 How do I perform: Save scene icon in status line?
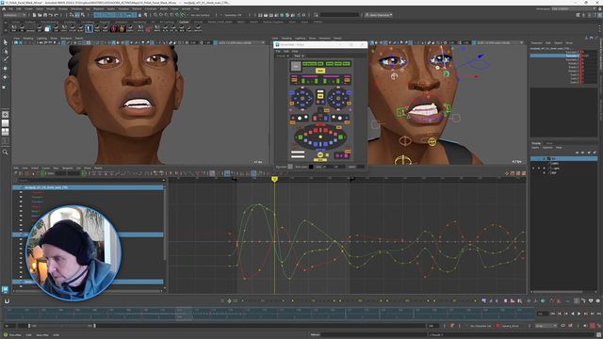click(x=45, y=15)
